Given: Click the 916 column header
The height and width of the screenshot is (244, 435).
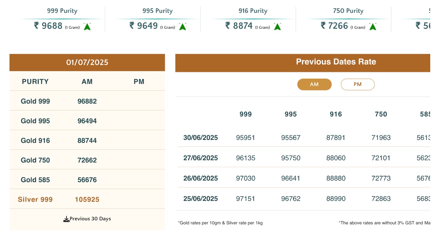Looking at the screenshot, I should [336, 114].
